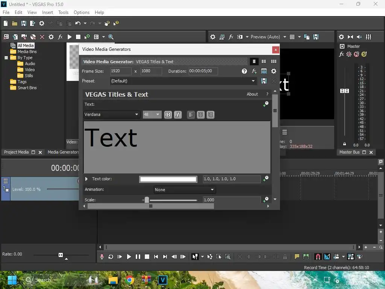Viewport: 385px width, 289px height.
Task: Open the View menu
Action: pos(32,12)
